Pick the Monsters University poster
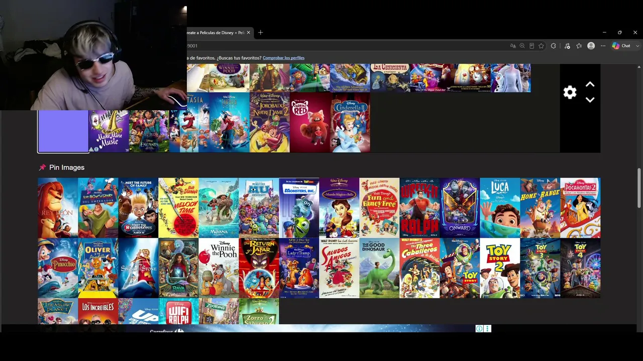The image size is (643, 361). click(x=259, y=208)
